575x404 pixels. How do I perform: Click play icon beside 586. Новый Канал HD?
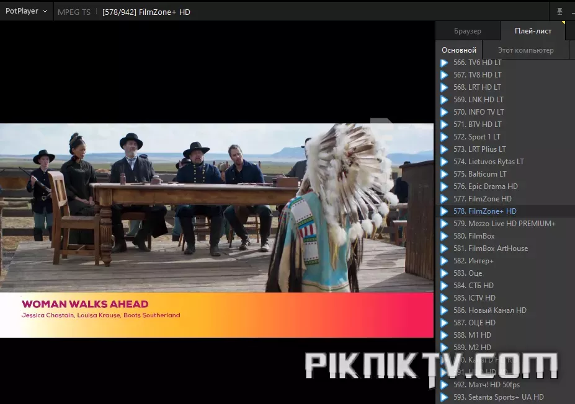point(444,310)
